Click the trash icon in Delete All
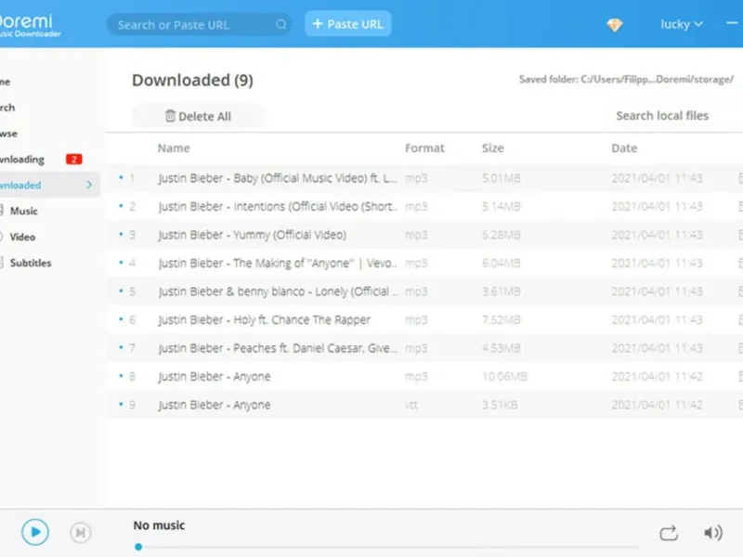 pos(170,115)
